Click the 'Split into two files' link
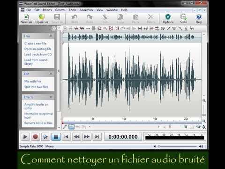The width and height of the screenshot is (225, 169). [36, 87]
